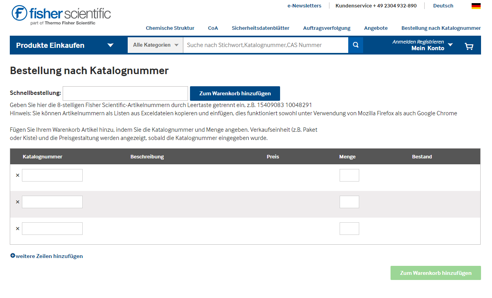Click the plus icon to add rows
The height and width of the screenshot is (298, 492).
13,256
